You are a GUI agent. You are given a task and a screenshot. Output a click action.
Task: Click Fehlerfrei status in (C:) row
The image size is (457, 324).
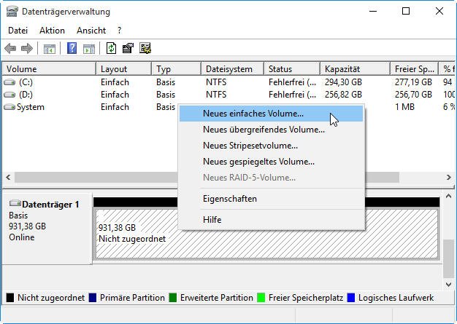coord(292,82)
